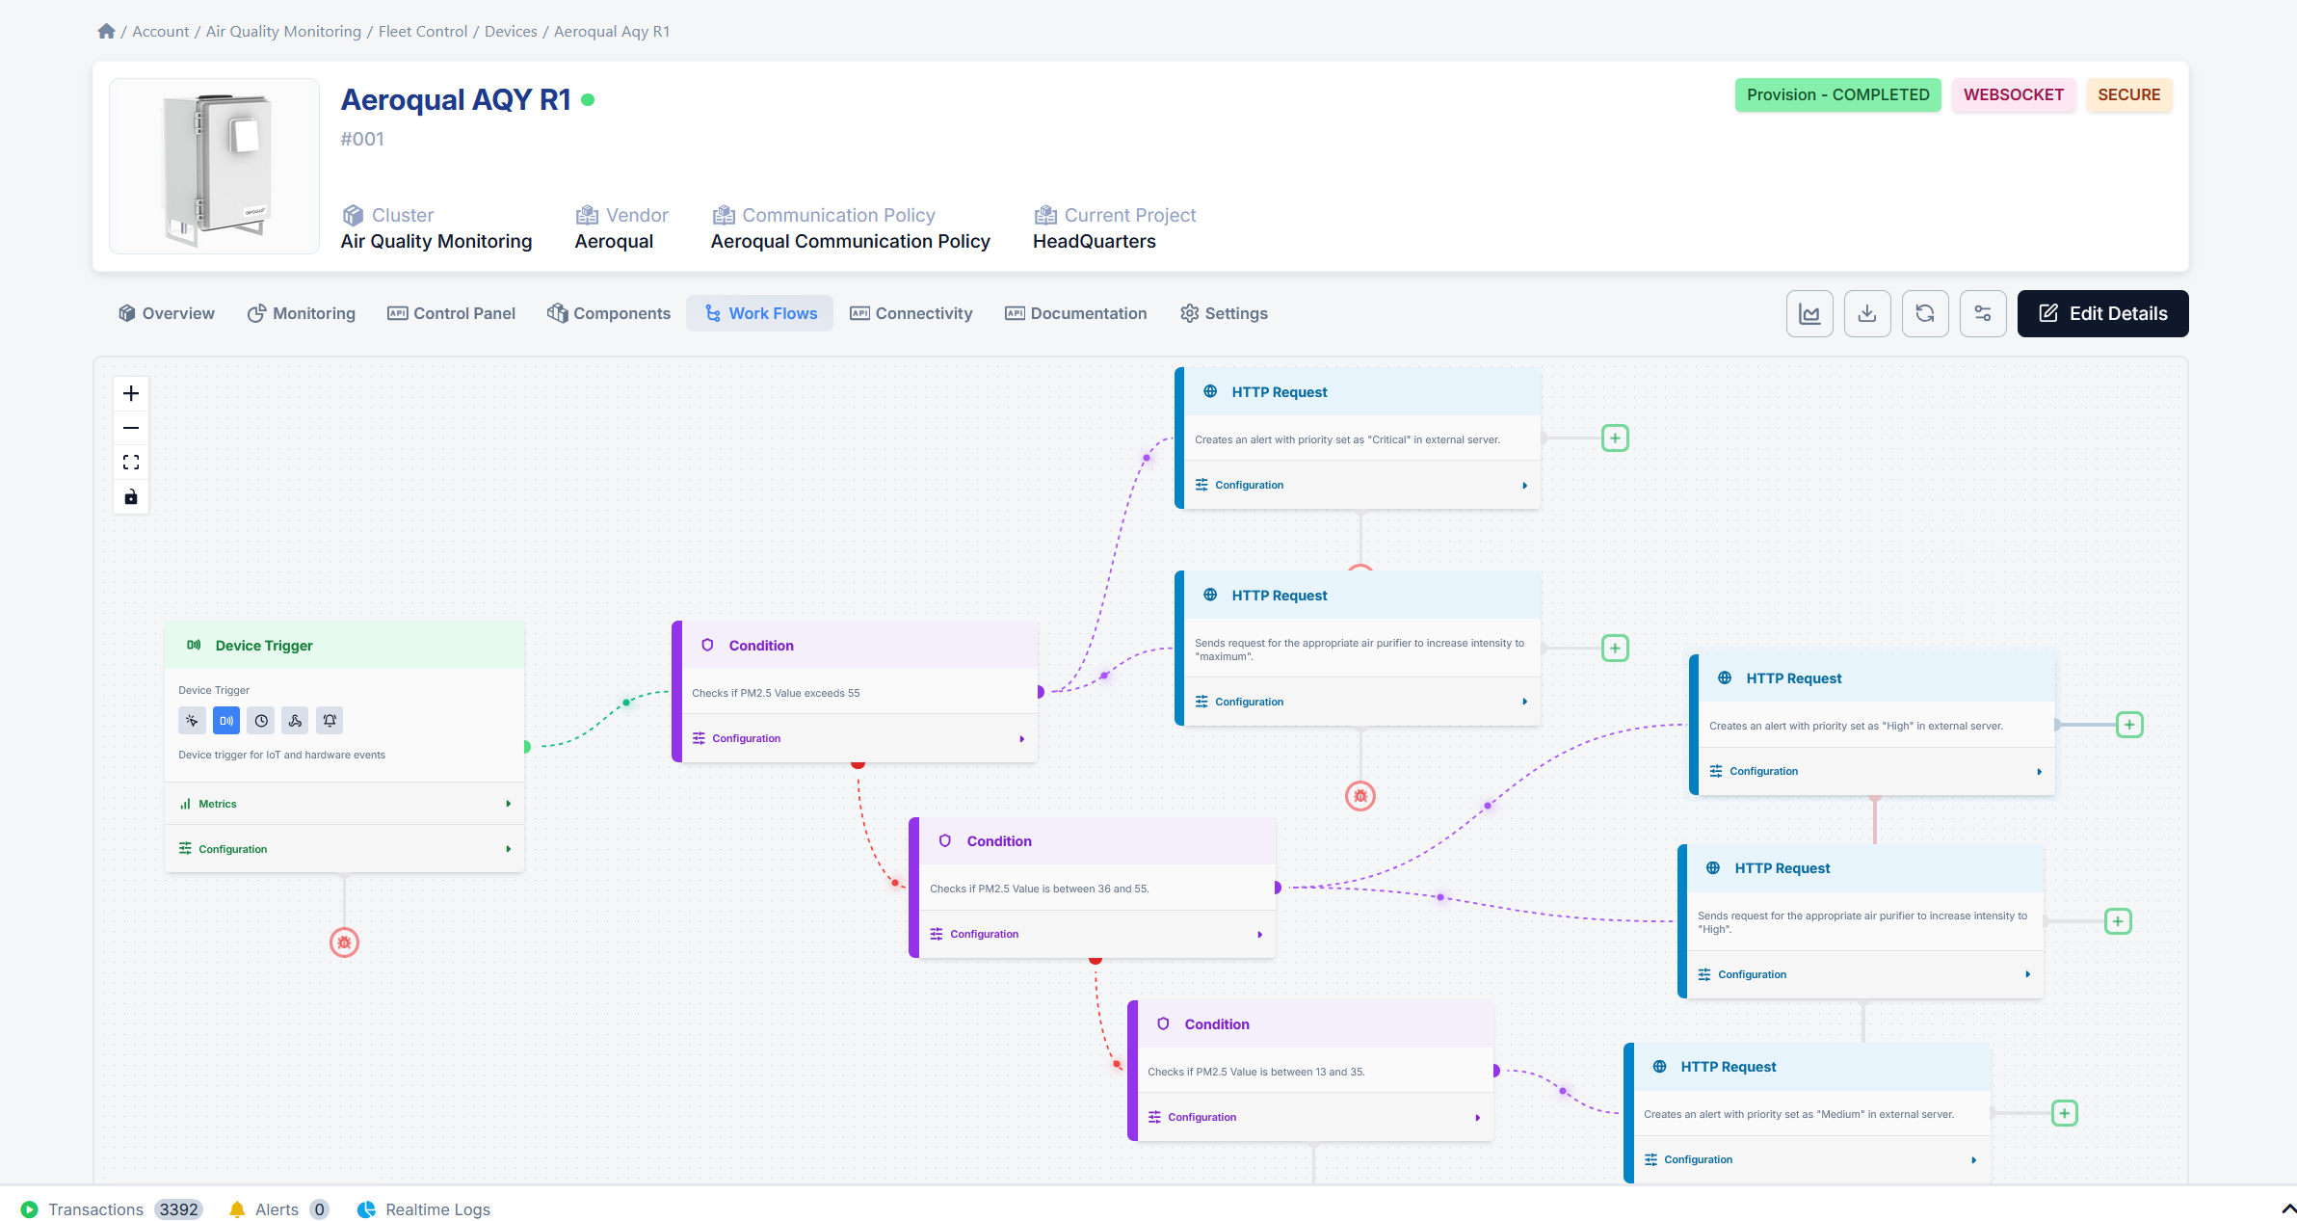Screen dimensions: 2297x1221
Task: Select the click trigger type in Device Trigger
Action: [192, 720]
